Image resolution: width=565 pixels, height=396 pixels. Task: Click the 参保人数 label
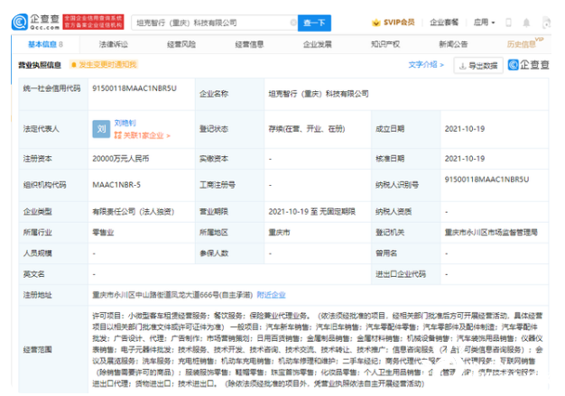tap(214, 253)
